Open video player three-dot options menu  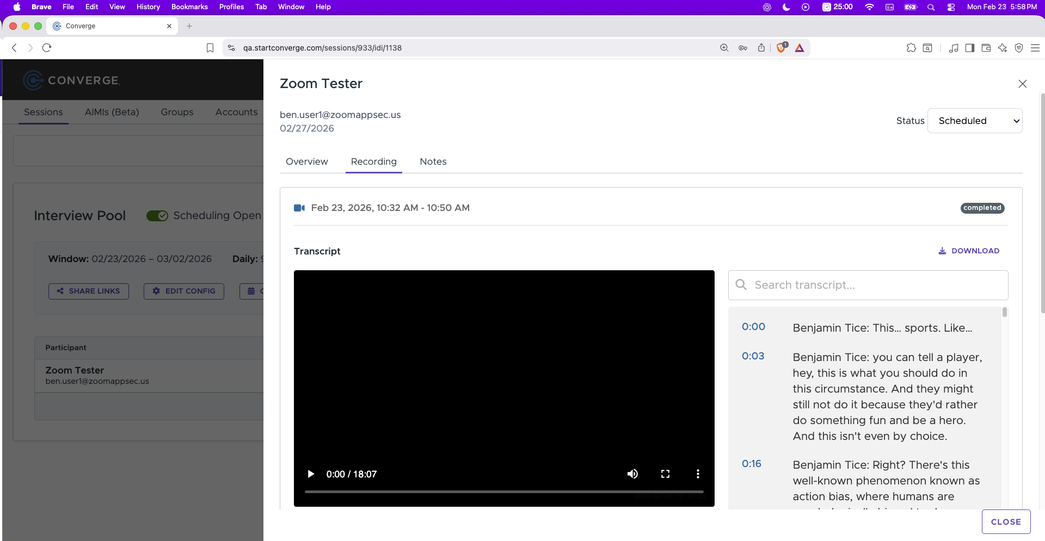(698, 474)
